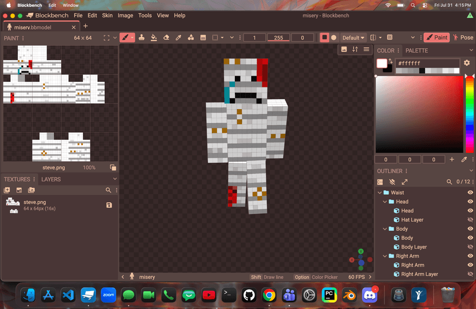Viewport: 476px width, 309px height.
Task: Toggle visibility of Right Arm Layer
Action: (x=470, y=274)
